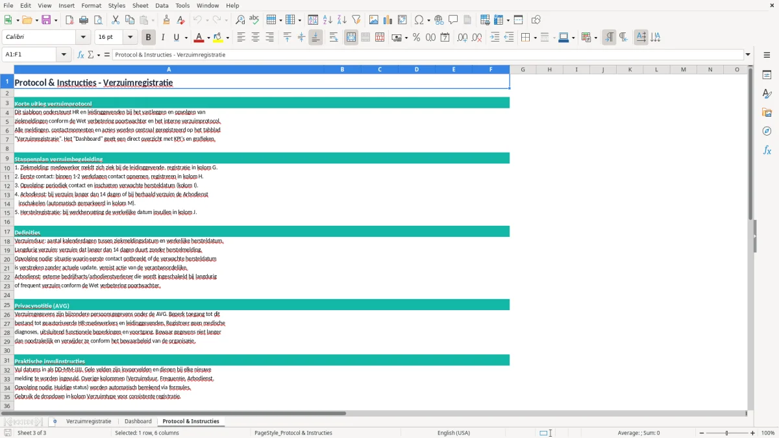Open the Data menu

(x=162, y=5)
